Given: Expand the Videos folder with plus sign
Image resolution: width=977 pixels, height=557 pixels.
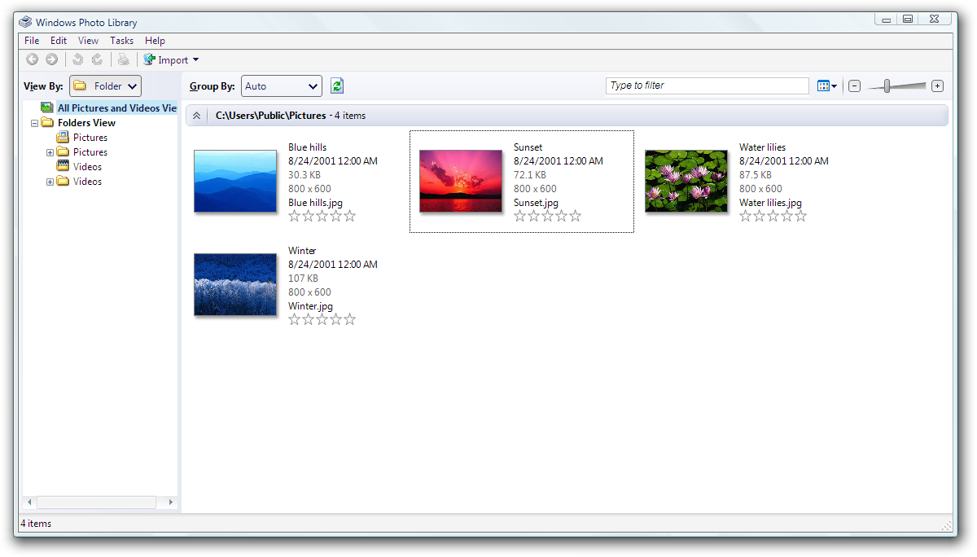Looking at the screenshot, I should coord(50,182).
